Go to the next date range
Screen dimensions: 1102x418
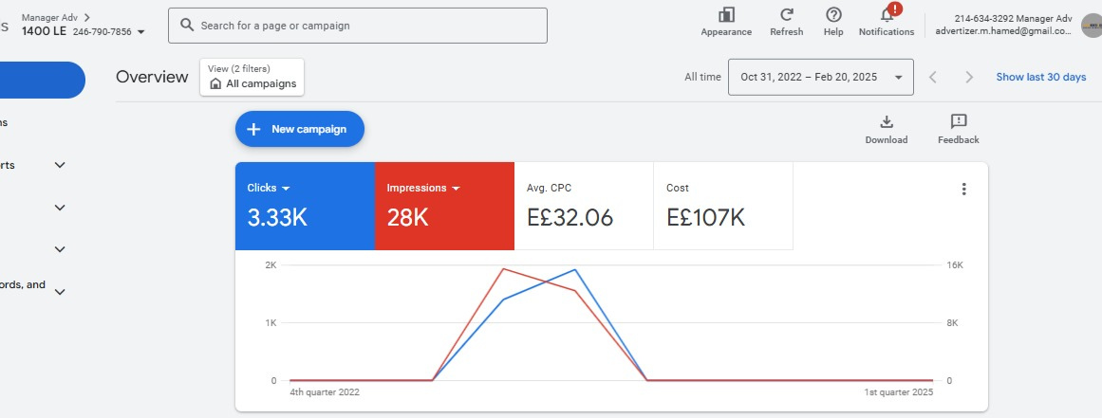[x=969, y=77]
